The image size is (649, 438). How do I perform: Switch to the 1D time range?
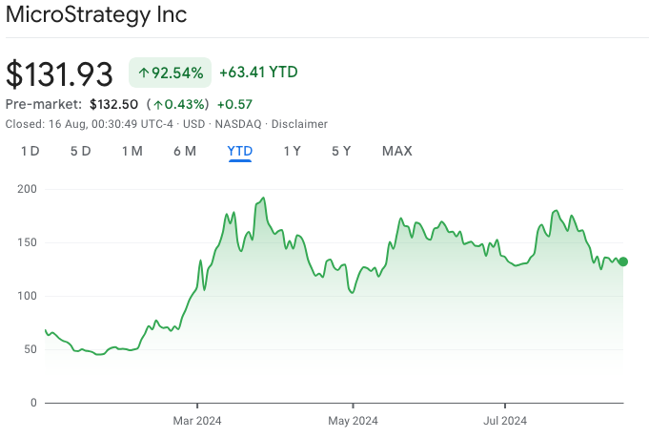pos(30,151)
